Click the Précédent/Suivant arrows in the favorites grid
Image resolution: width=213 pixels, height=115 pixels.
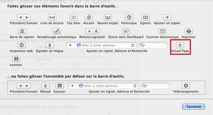coord(24,17)
